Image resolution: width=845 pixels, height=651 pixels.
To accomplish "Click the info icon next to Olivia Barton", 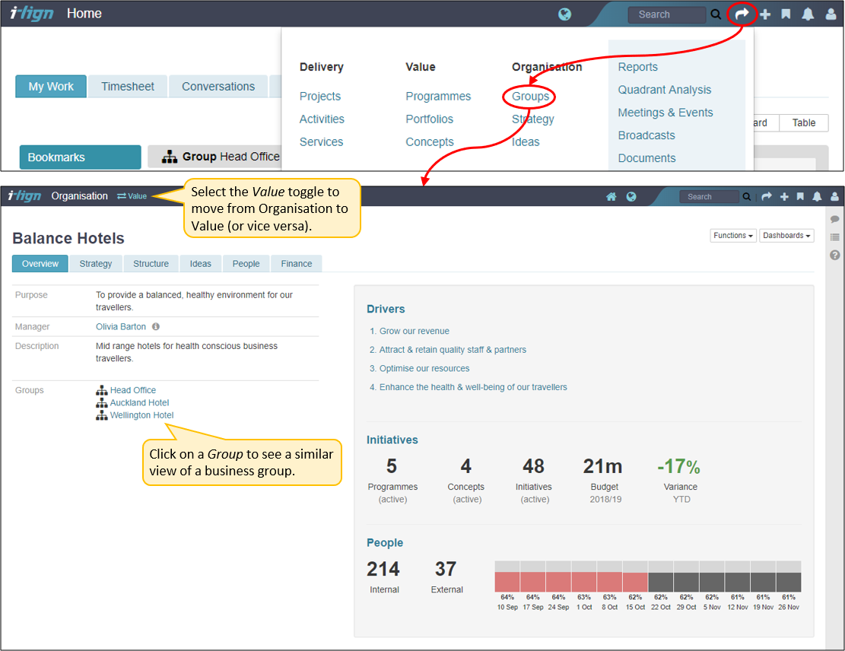I will [156, 326].
